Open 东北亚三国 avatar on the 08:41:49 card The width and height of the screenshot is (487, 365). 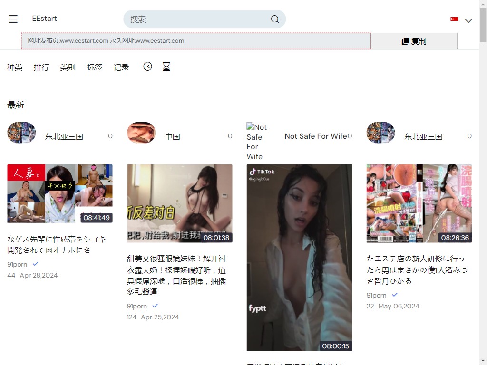(x=21, y=133)
